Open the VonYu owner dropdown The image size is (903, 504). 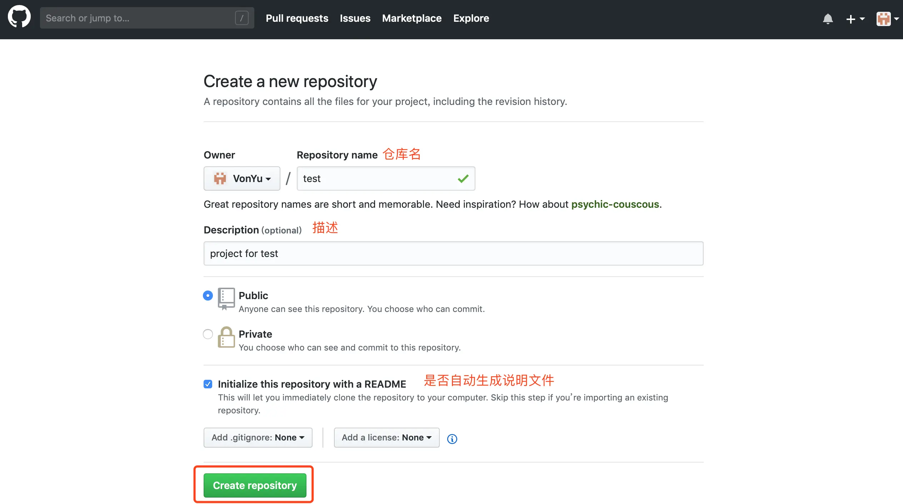click(x=242, y=178)
